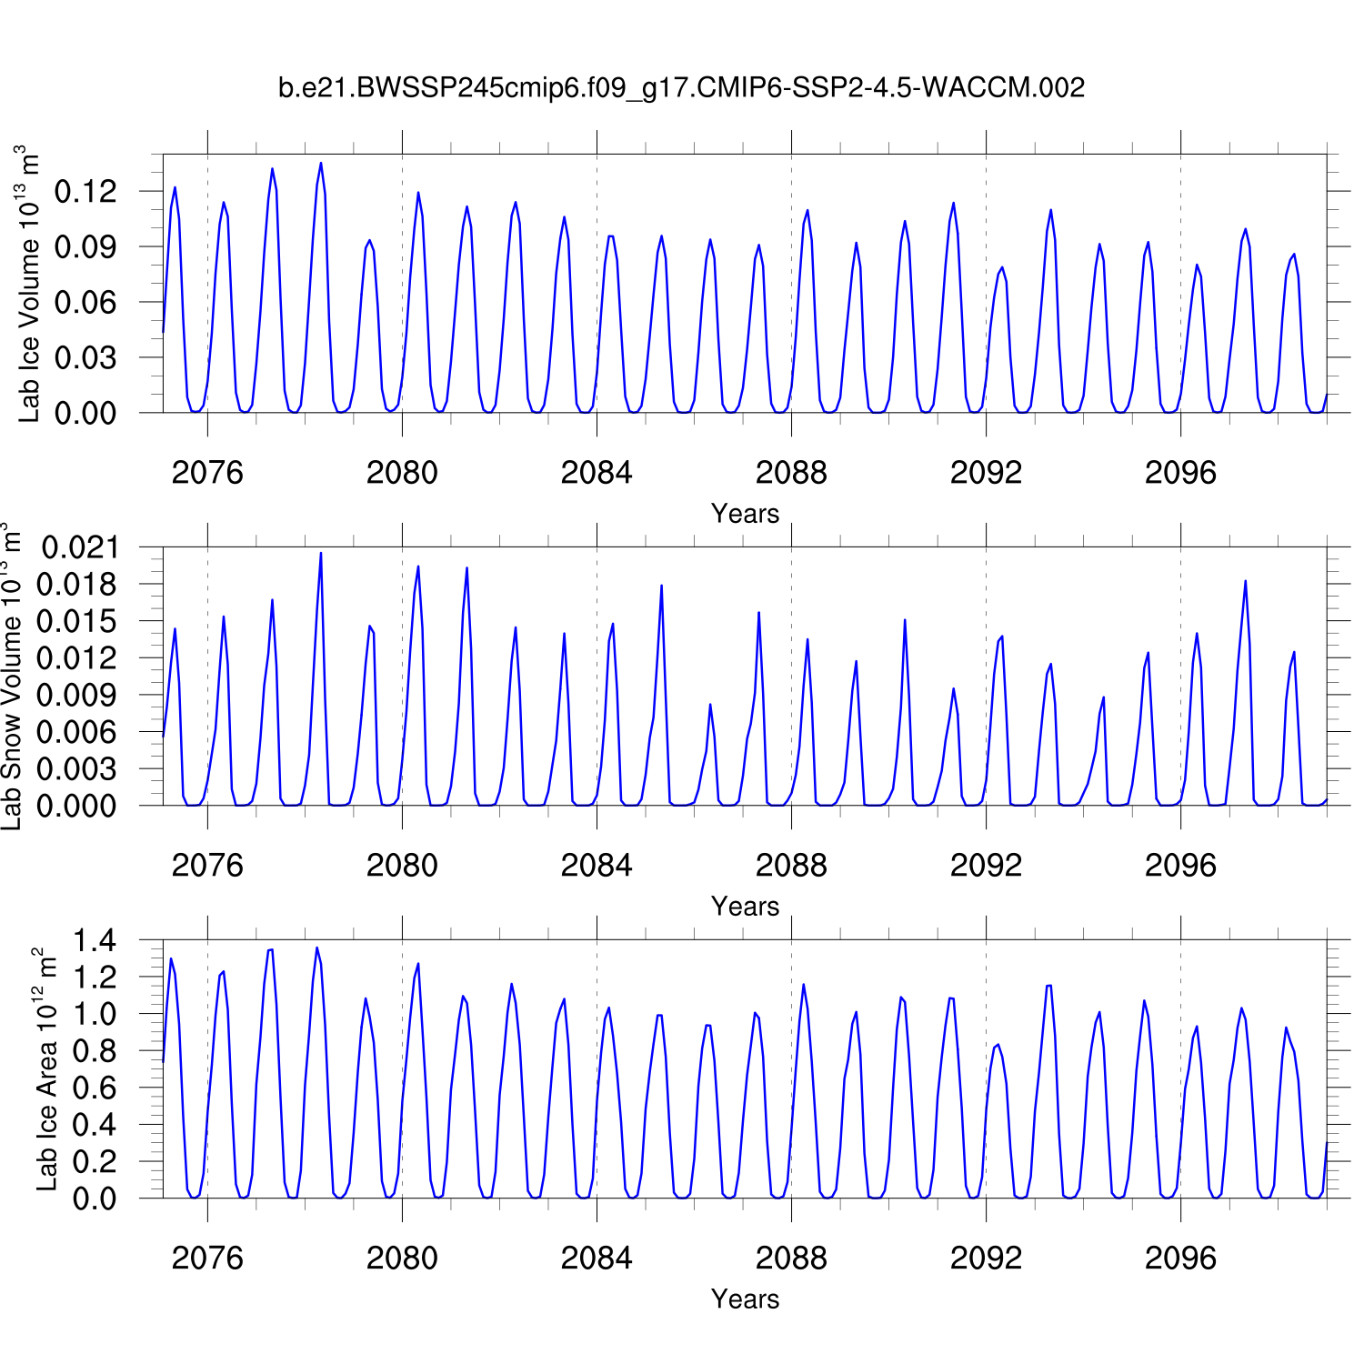This screenshot has height=1364, width=1364.
Task: Click the 0.12 value on ice volume axis
Action: [x=85, y=192]
